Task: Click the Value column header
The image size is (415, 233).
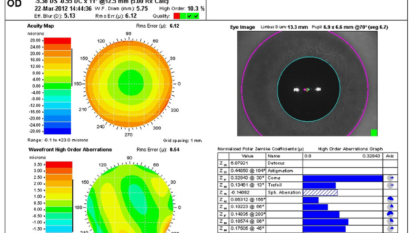Action: click(x=247, y=156)
